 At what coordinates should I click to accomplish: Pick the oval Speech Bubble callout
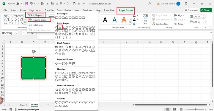[x=63, y=102]
